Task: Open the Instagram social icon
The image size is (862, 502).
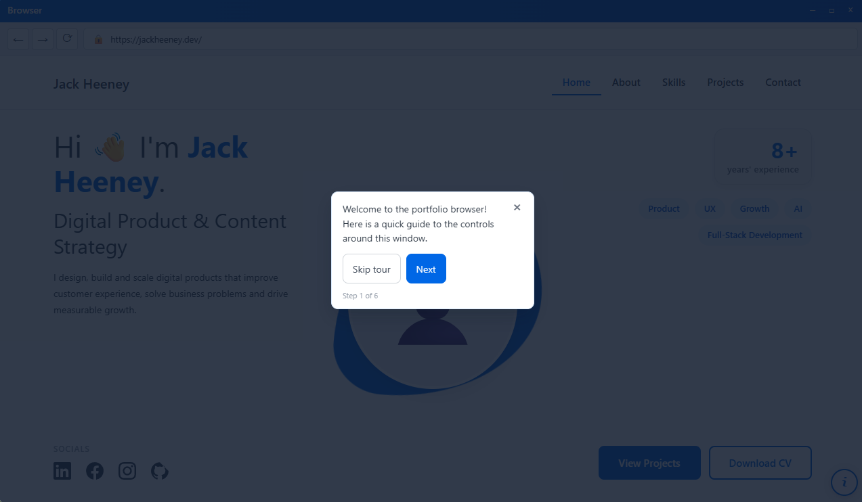Action: tap(127, 471)
